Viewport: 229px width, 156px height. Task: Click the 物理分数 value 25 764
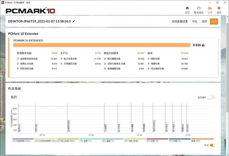pos(185,64)
